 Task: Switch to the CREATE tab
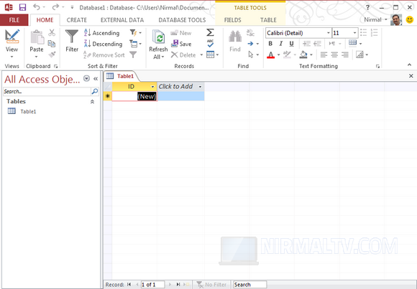(x=77, y=20)
